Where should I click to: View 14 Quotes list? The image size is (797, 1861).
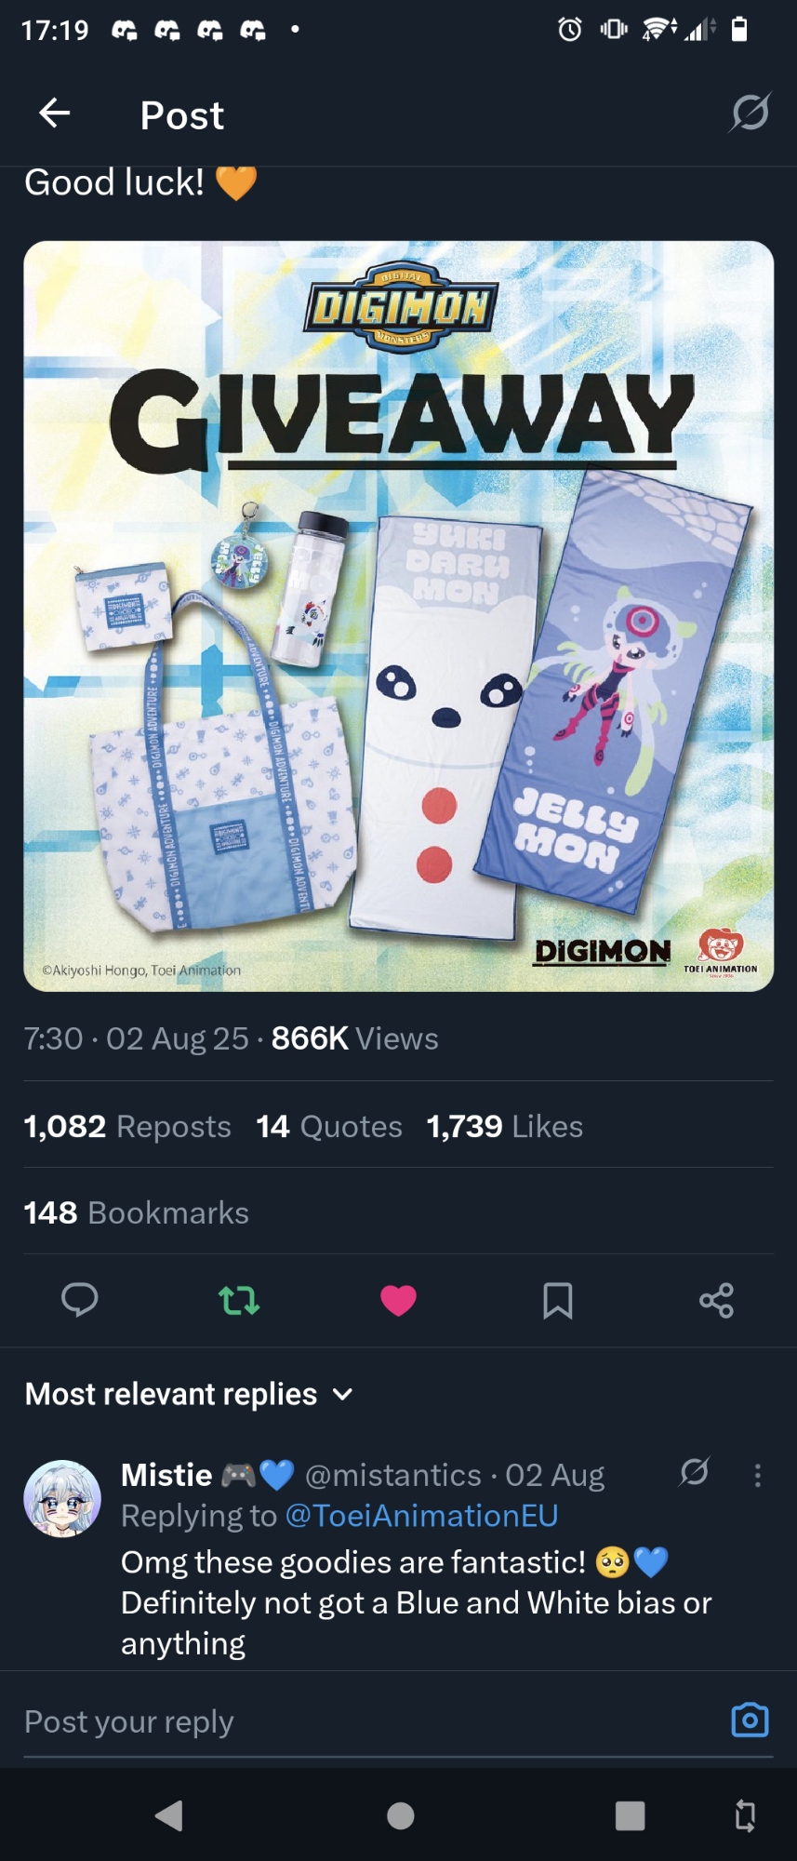pos(329,1126)
